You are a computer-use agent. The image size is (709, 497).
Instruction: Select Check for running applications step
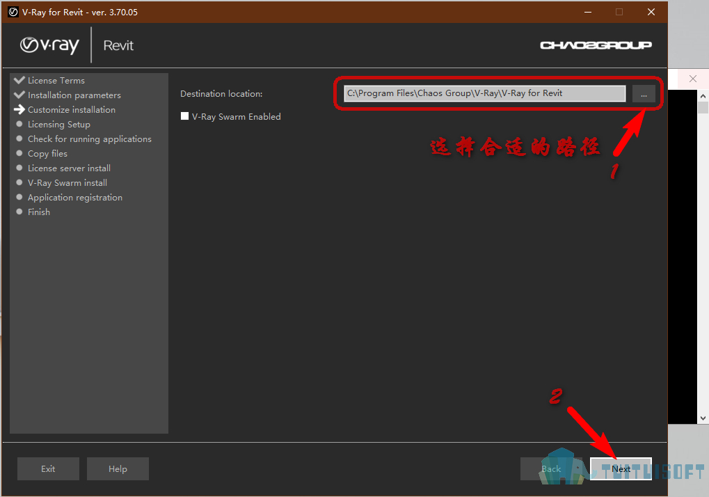click(x=90, y=139)
